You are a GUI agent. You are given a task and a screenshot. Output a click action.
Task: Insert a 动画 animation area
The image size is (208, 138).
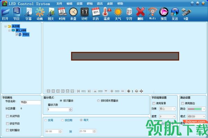[40, 14]
